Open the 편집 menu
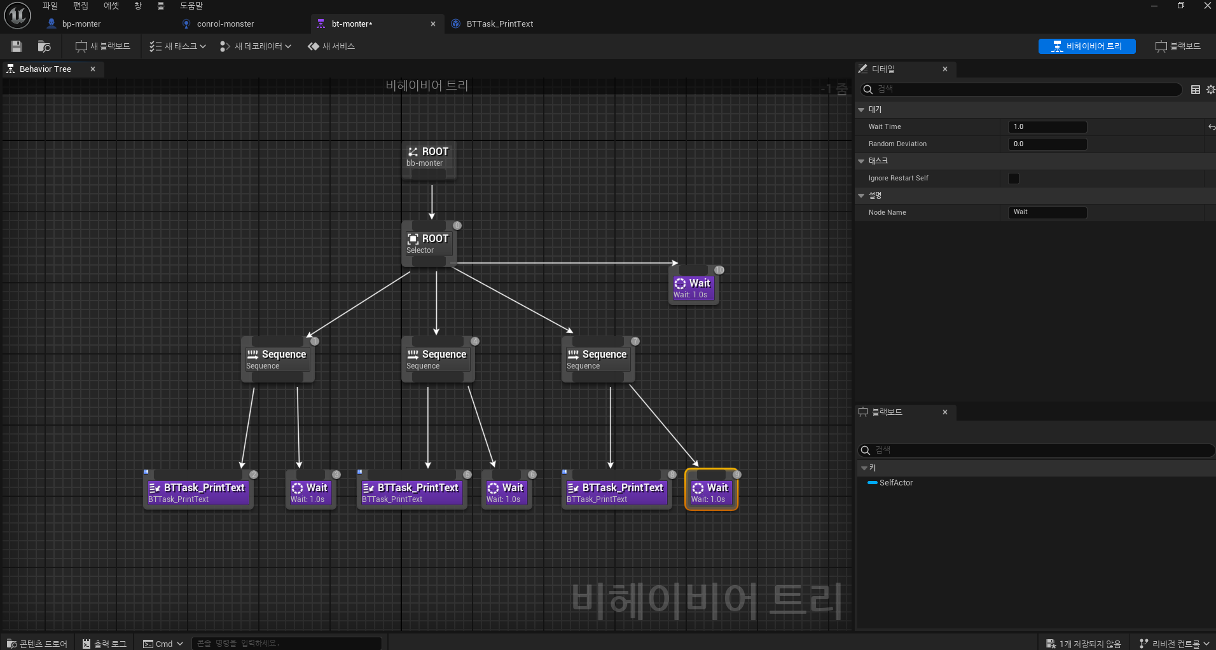Screen dimensions: 1216x650 pyautogui.click(x=81, y=6)
